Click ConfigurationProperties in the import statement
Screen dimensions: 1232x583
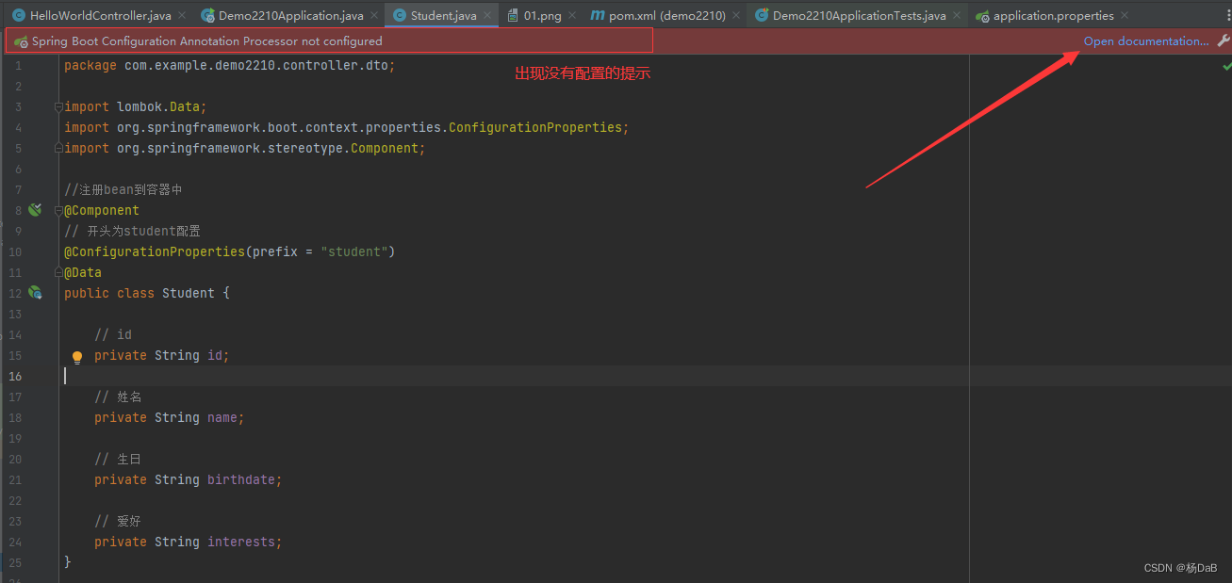click(x=534, y=127)
